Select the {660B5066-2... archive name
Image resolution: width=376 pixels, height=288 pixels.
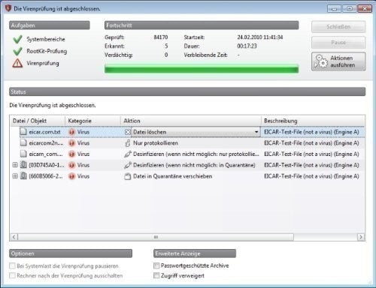click(x=46, y=176)
